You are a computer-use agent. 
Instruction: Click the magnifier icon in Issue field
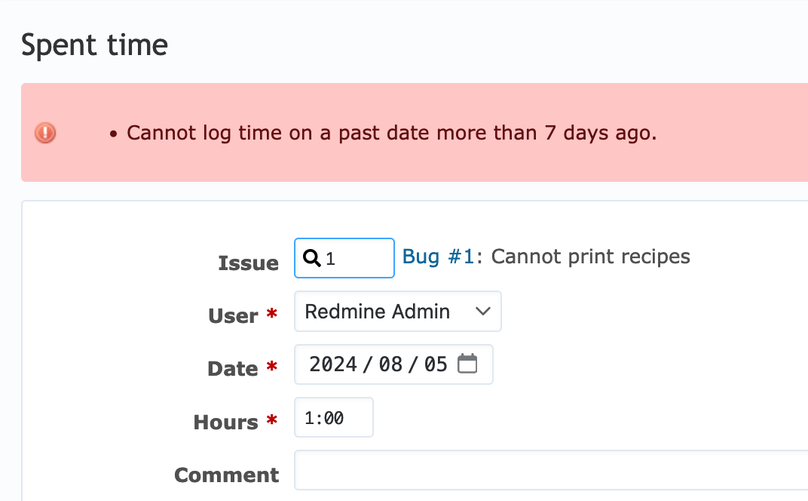(312, 257)
